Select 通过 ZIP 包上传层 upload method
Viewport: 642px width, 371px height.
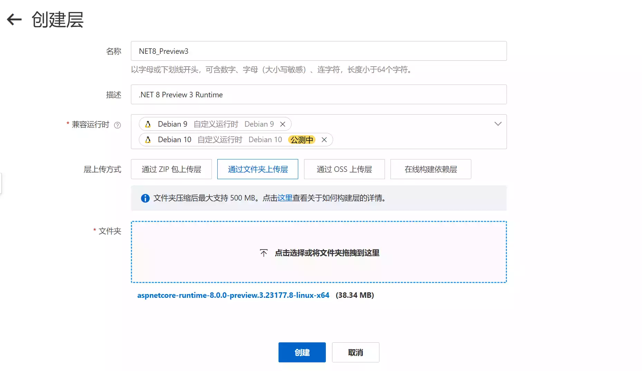coord(171,169)
